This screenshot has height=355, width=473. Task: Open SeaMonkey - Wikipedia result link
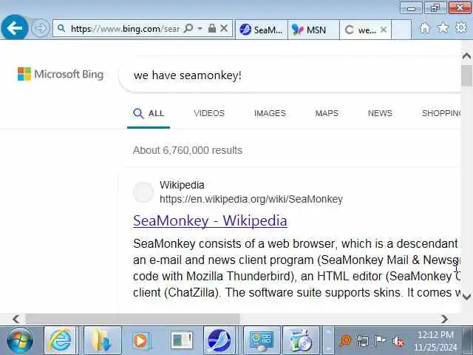pos(210,220)
